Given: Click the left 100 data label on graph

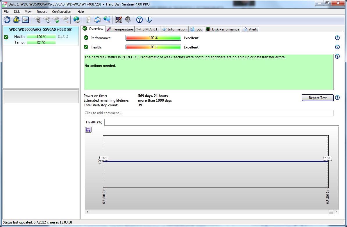Looking at the screenshot, I should 104,158.
